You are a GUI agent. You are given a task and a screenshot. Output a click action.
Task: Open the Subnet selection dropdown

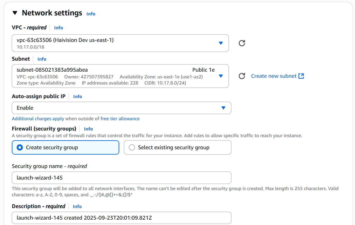(221, 76)
